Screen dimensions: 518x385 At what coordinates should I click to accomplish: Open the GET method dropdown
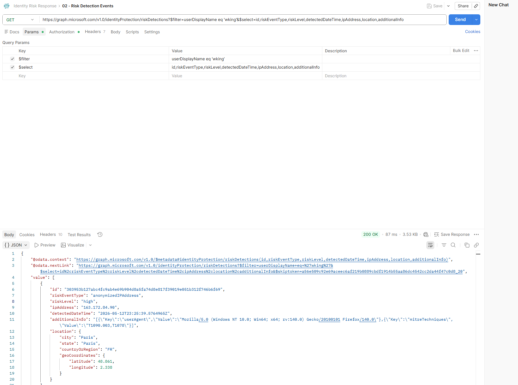(21, 20)
